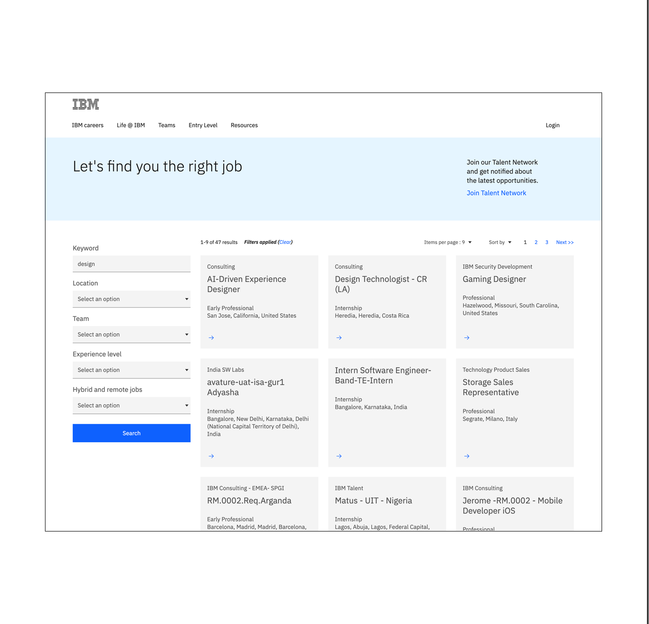The image size is (649, 624).
Task: Open the Gaming Designer listing via its arrow icon
Action: point(466,337)
